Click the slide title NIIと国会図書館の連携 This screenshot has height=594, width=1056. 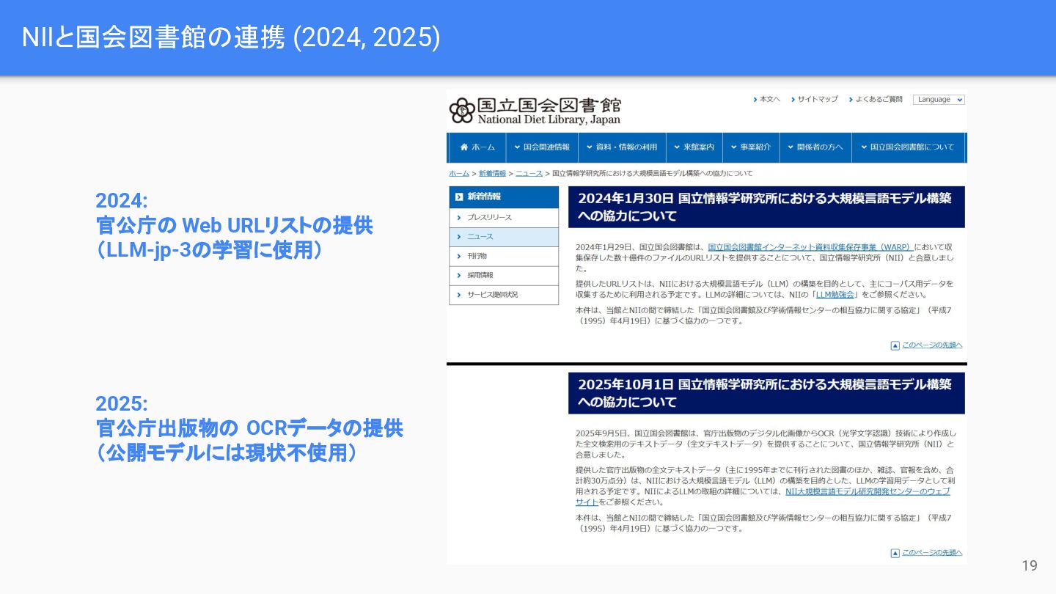[x=231, y=37]
